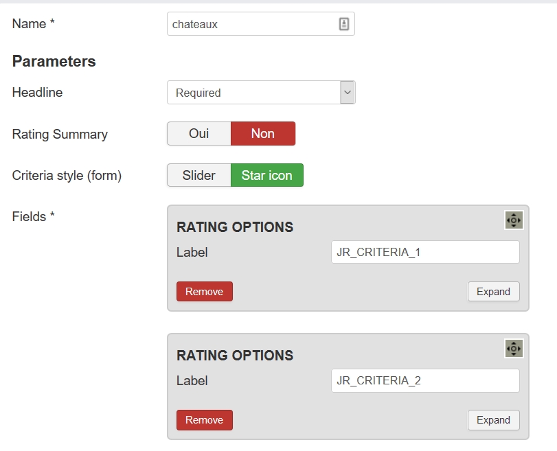Image resolution: width=557 pixels, height=451 pixels.
Task: Remove the JR_CRITERIA_1 rating field
Action: (x=205, y=292)
